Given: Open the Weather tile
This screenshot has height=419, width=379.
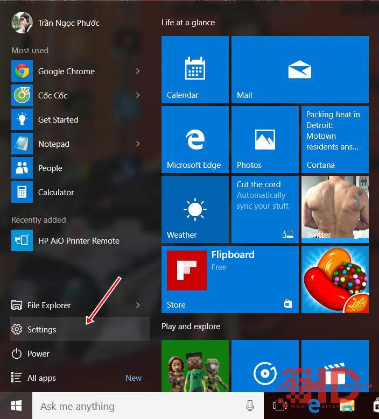Looking at the screenshot, I should click(x=195, y=210).
